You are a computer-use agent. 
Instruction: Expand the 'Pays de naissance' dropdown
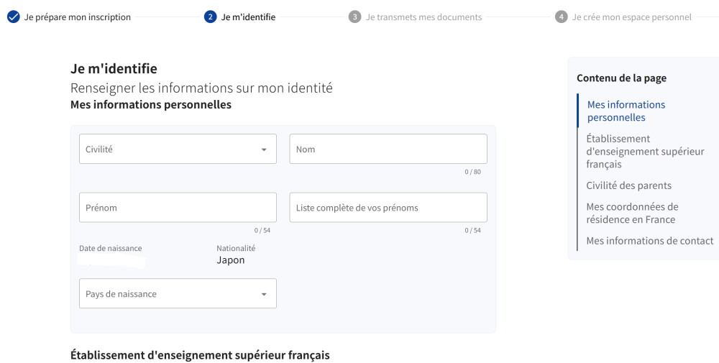pyautogui.click(x=178, y=294)
